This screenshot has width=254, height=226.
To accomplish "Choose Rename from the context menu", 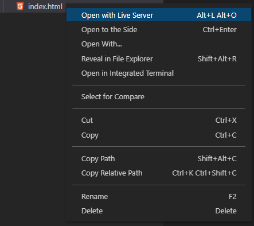I will 159,197.
